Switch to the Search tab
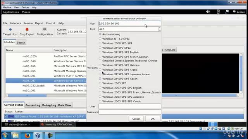248x139 pixels. 21,42
